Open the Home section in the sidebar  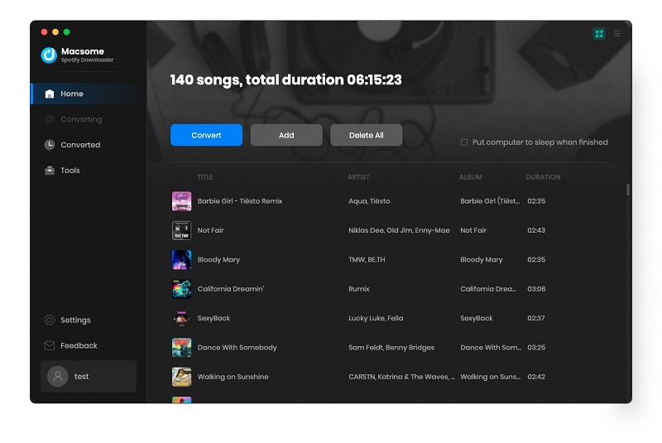click(88, 94)
